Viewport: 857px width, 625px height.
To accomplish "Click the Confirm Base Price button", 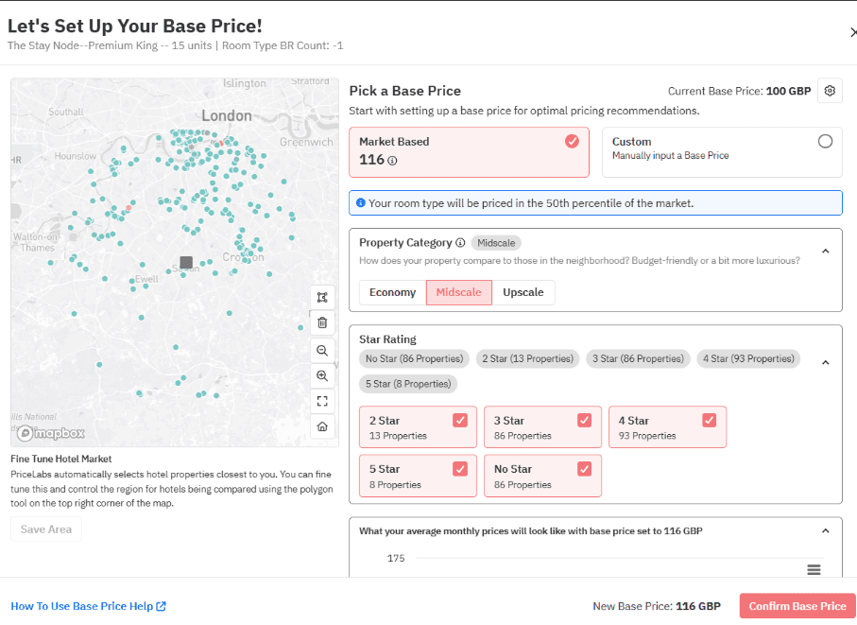I will pyautogui.click(x=797, y=605).
